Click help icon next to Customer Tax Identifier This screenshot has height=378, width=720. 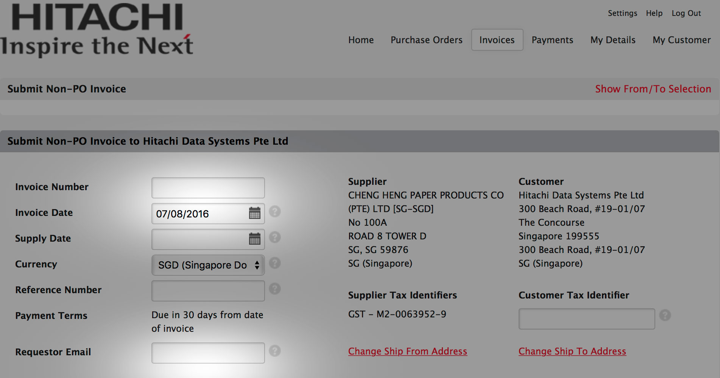pos(665,315)
